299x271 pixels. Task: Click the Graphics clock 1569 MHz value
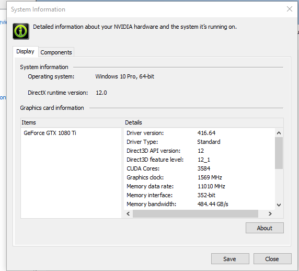[210, 177]
